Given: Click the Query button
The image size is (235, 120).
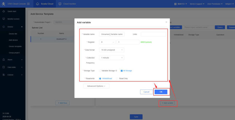Looking at the screenshot, I should (x=220, y=27).
